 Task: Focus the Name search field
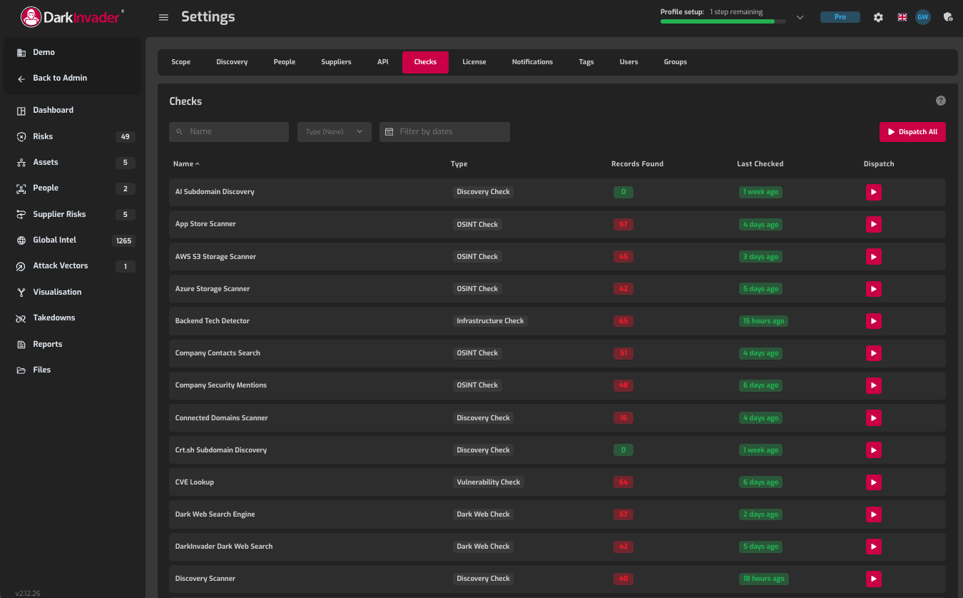point(229,131)
